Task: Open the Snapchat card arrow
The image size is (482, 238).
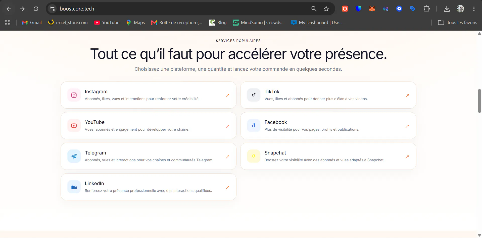Action: coord(407,157)
